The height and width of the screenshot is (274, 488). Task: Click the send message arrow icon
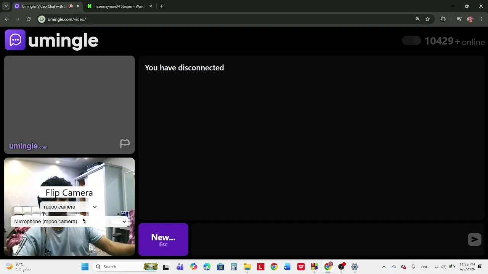(x=475, y=239)
